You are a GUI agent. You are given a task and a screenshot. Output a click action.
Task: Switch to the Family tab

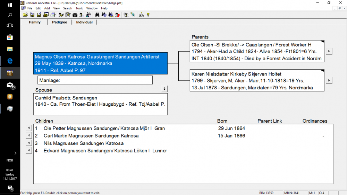tap(35, 22)
